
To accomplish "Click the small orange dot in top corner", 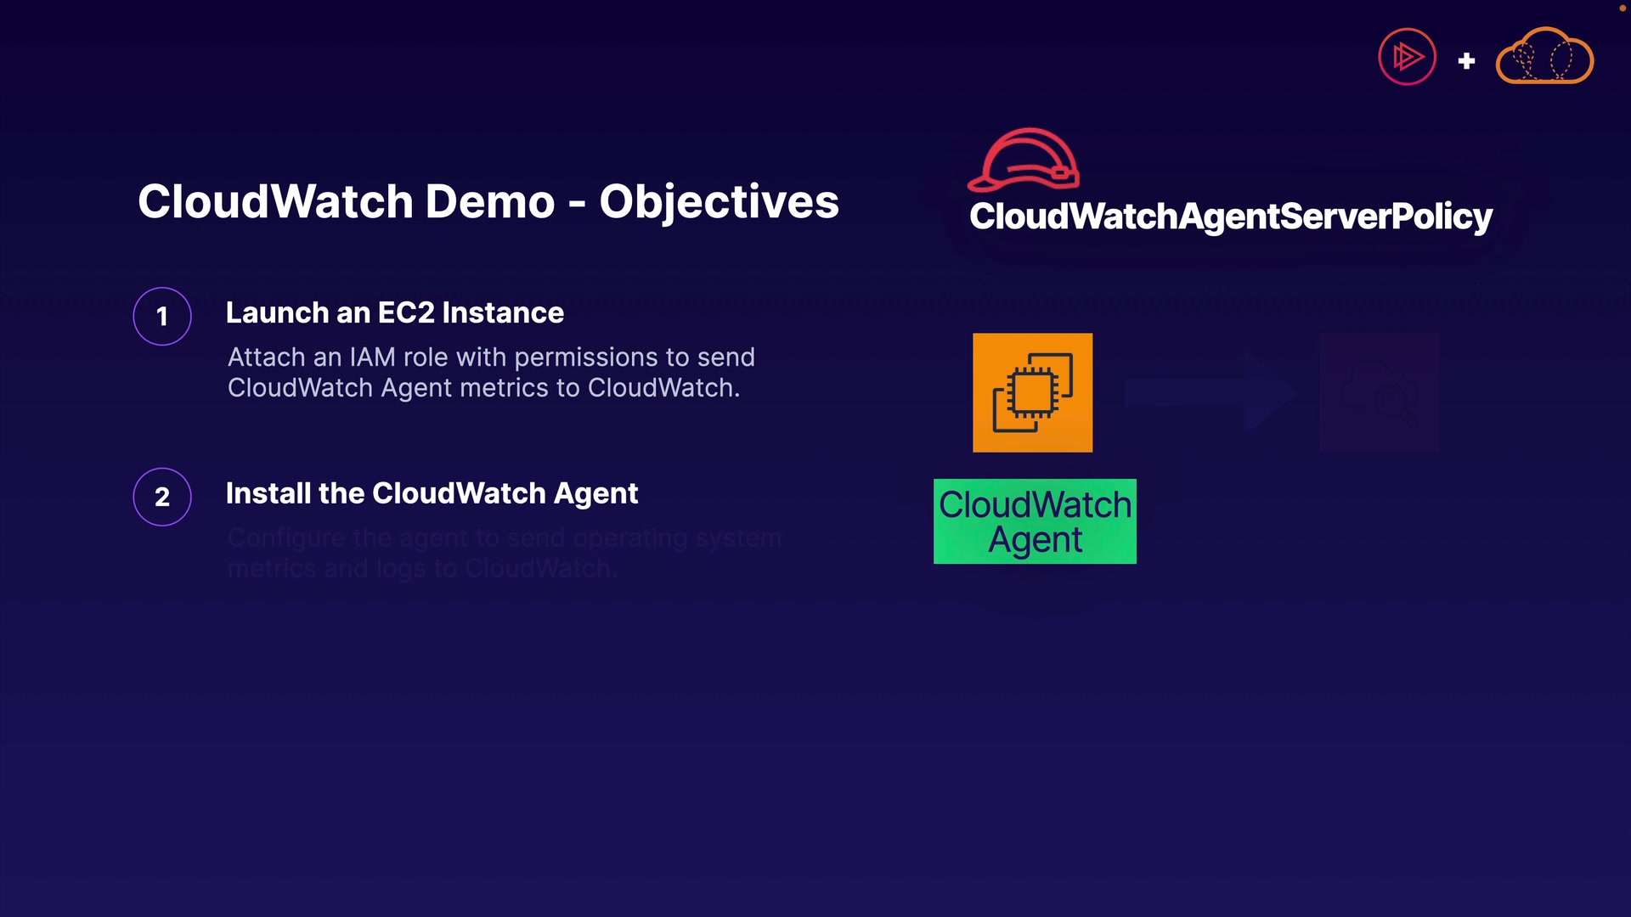I will click(1622, 8).
